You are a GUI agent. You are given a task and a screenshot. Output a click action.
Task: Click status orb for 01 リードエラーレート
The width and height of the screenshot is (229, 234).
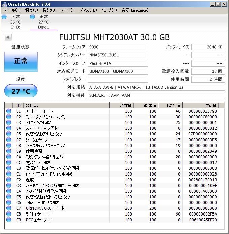click(x=9, y=111)
